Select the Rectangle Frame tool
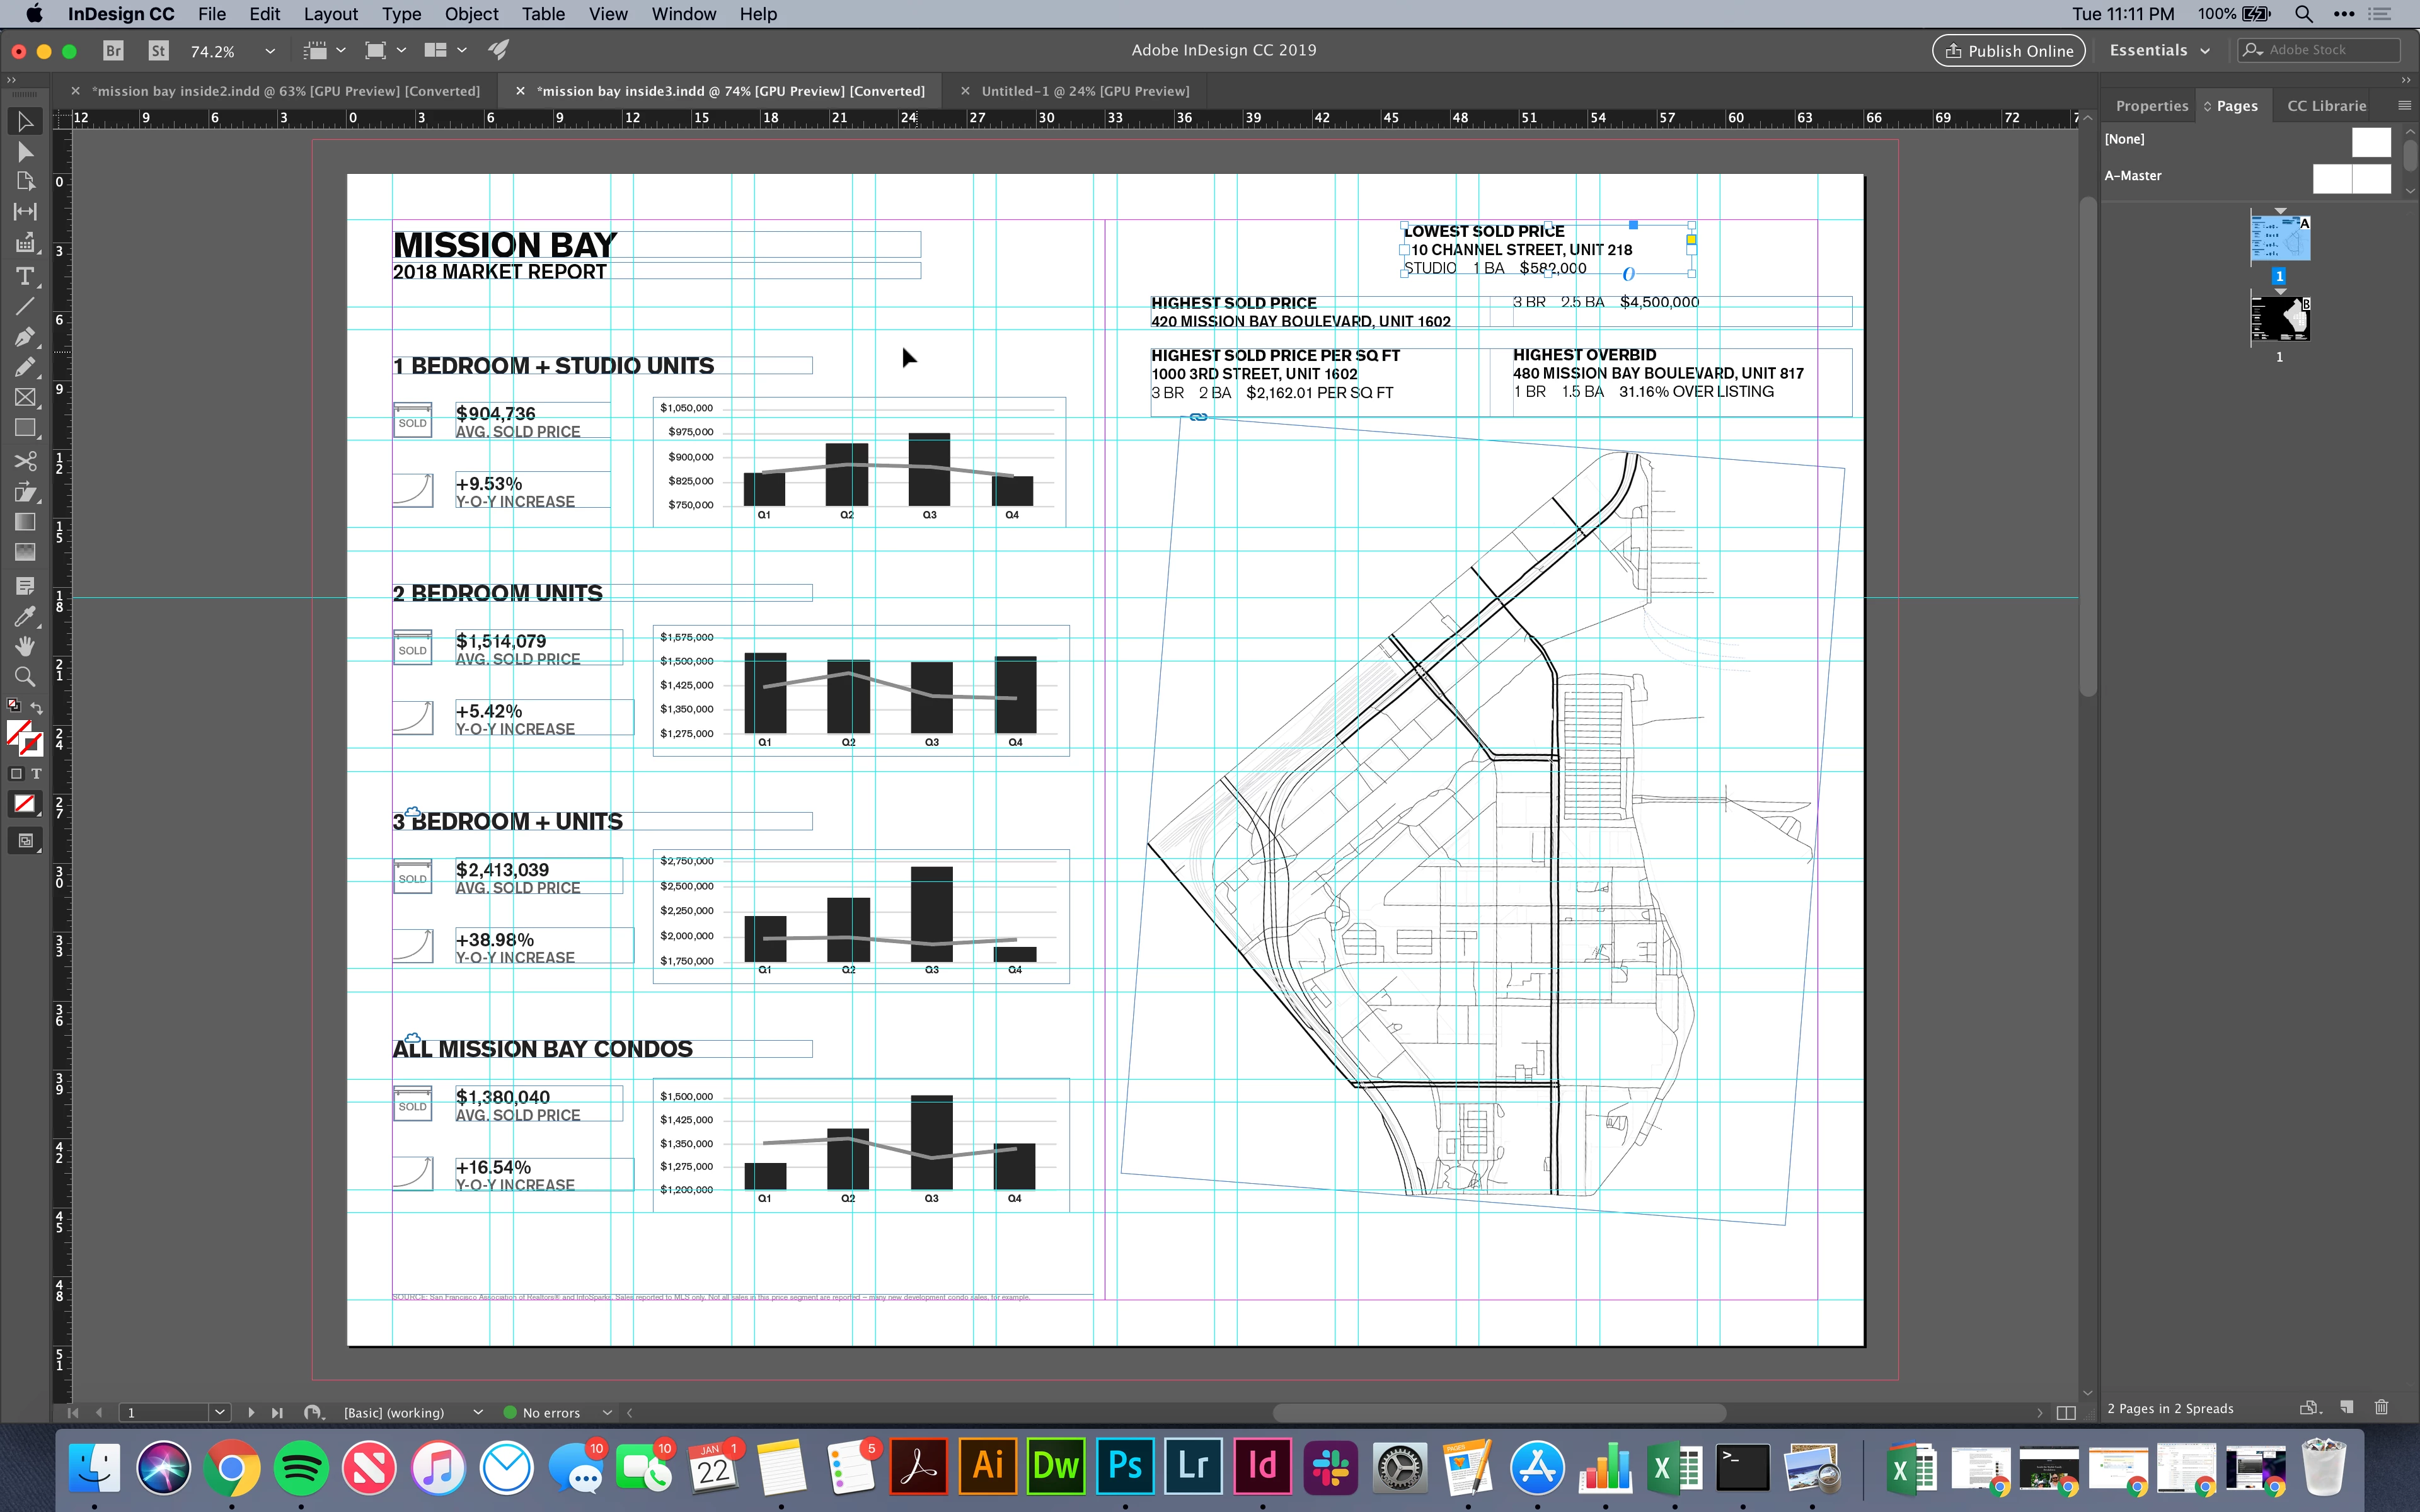Image resolution: width=2420 pixels, height=1512 pixels. click(25, 397)
